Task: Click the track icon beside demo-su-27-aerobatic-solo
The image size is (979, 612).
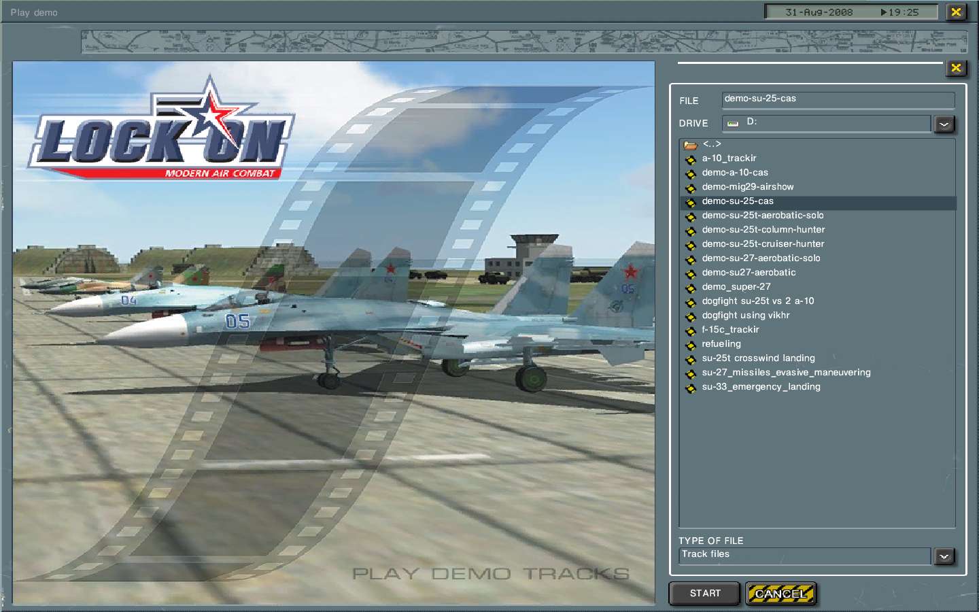Action: 691,260
